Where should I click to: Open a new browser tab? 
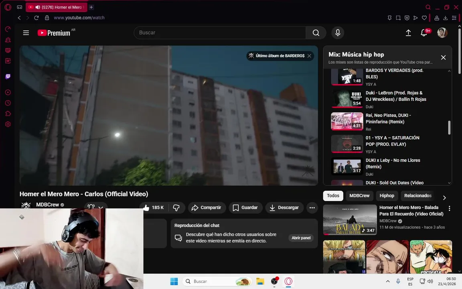(x=91, y=7)
